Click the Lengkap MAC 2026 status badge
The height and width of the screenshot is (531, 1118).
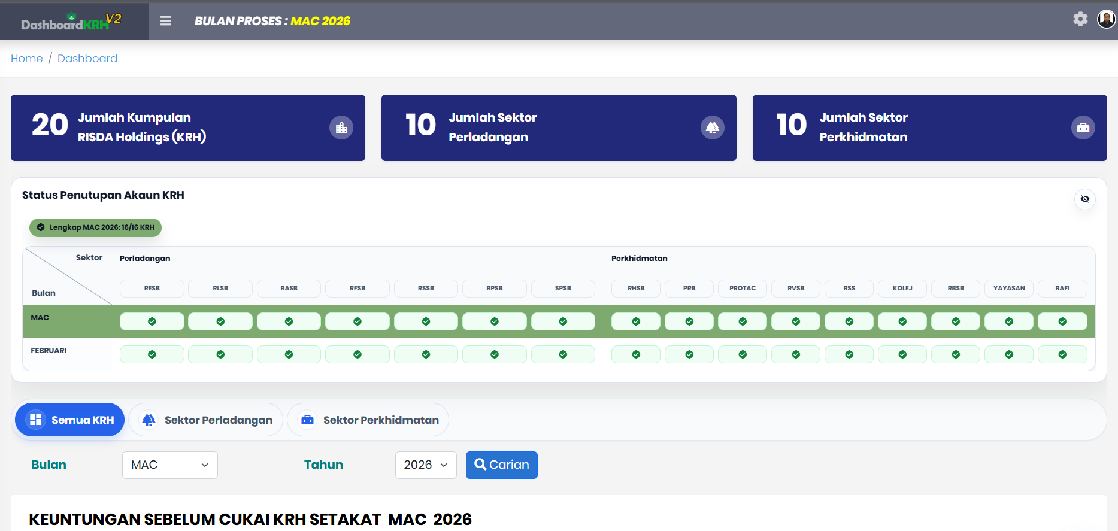pyautogui.click(x=96, y=227)
